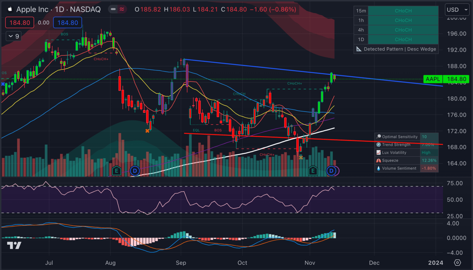Click the magnifier icon beside Optimal Sensitivity

[x=379, y=137]
